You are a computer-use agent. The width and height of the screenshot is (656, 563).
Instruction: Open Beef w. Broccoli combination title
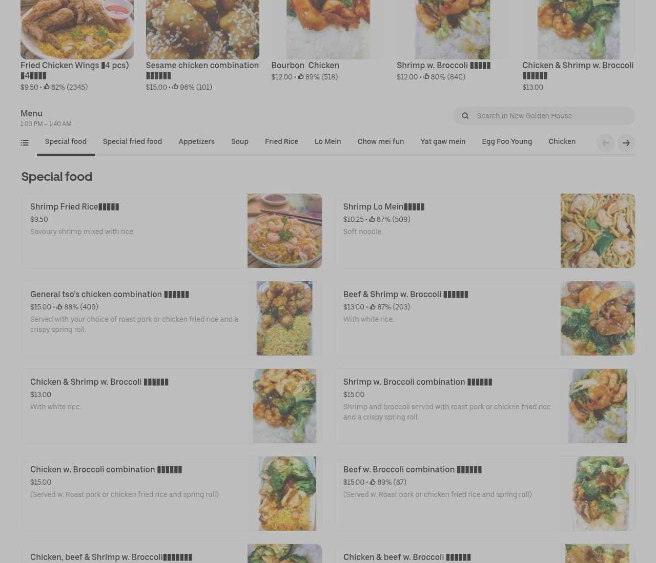click(x=413, y=470)
